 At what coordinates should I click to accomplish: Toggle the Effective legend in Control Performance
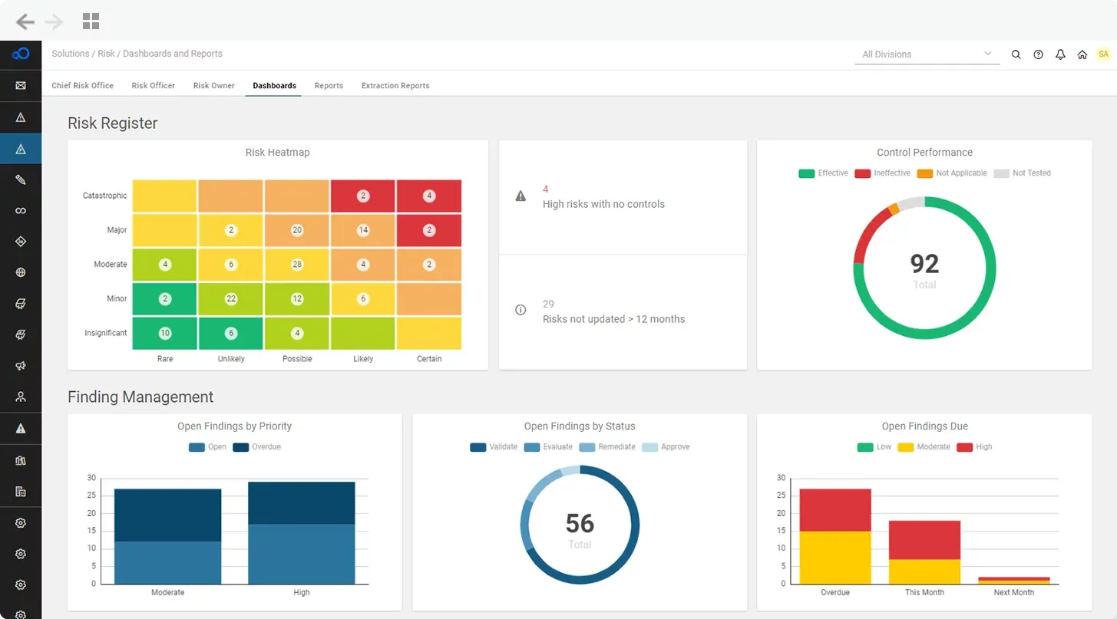click(823, 173)
